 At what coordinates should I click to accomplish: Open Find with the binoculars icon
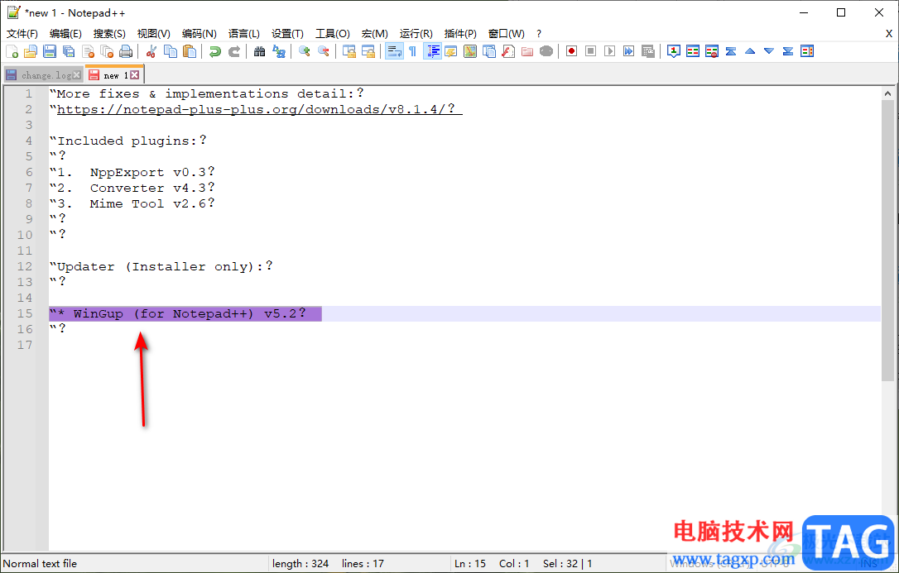[x=260, y=51]
